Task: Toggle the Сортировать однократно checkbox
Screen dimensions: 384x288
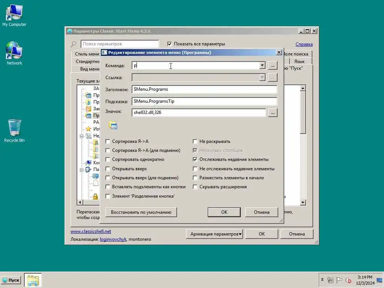Action: coord(108,159)
